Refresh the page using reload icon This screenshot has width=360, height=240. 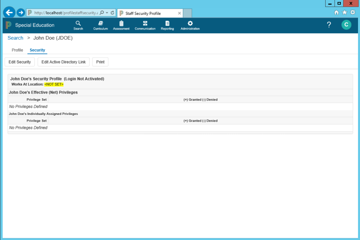[112, 13]
